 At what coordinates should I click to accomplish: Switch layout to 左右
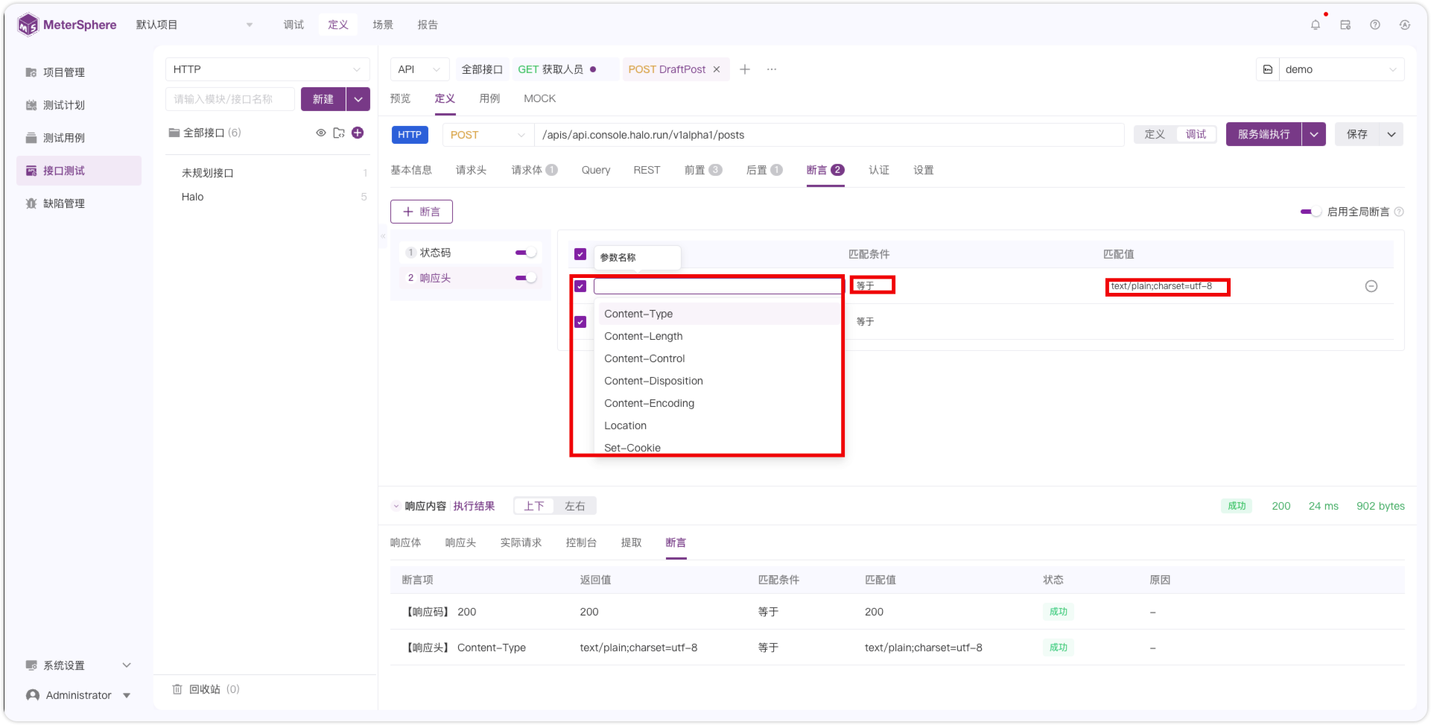[574, 506]
